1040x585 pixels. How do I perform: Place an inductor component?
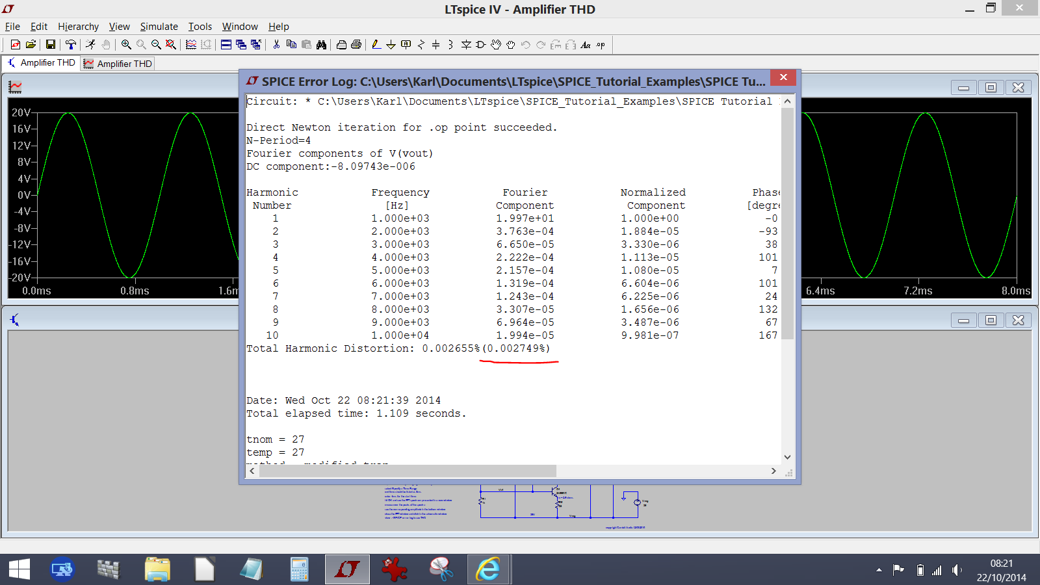click(451, 44)
